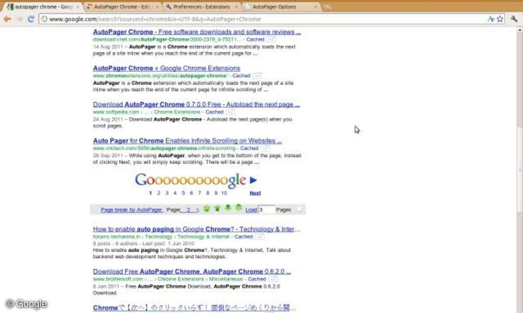
Task: Open the Japanese 'Chromeで' result link at the bottom
Action: coord(194,308)
